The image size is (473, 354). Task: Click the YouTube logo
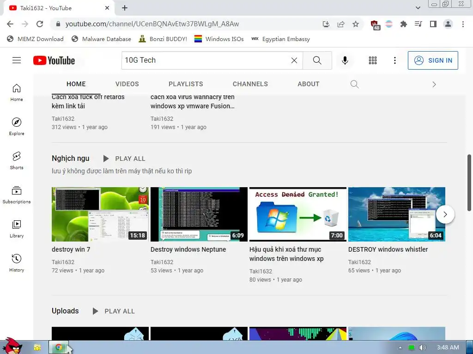(54, 60)
